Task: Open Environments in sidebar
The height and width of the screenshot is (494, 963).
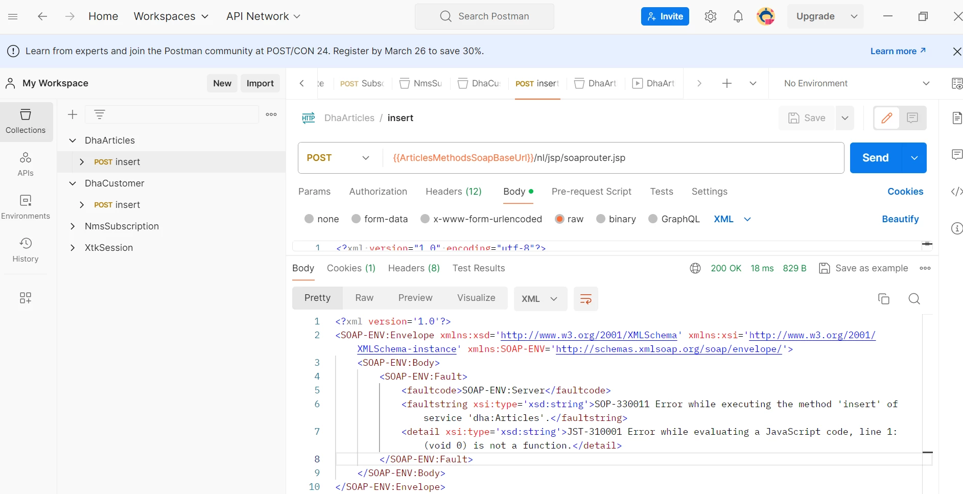Action: click(x=26, y=207)
